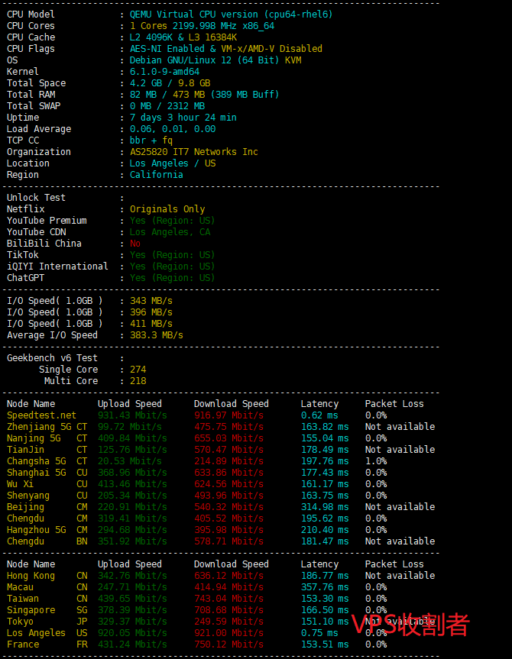Select the Average I/O Speed 383.3 MB/s value
Screen dimensions: 512x659
tap(156, 335)
